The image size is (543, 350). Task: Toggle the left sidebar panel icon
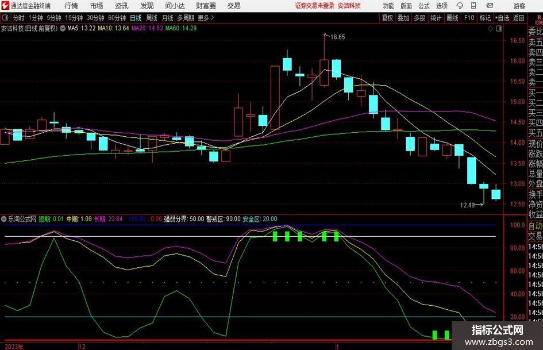tap(5, 18)
